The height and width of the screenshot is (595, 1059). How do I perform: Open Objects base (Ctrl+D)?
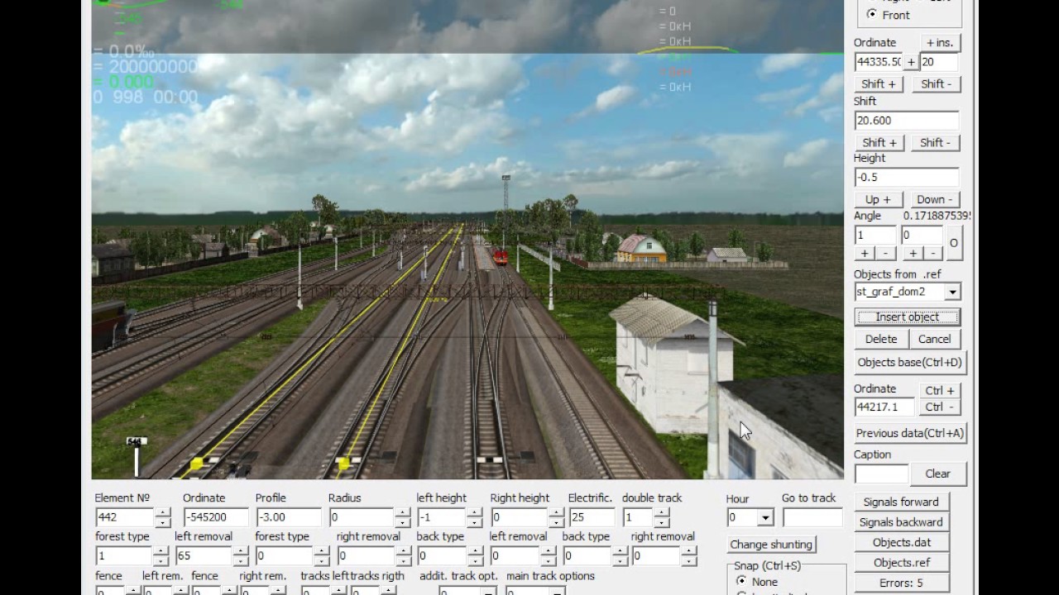909,362
